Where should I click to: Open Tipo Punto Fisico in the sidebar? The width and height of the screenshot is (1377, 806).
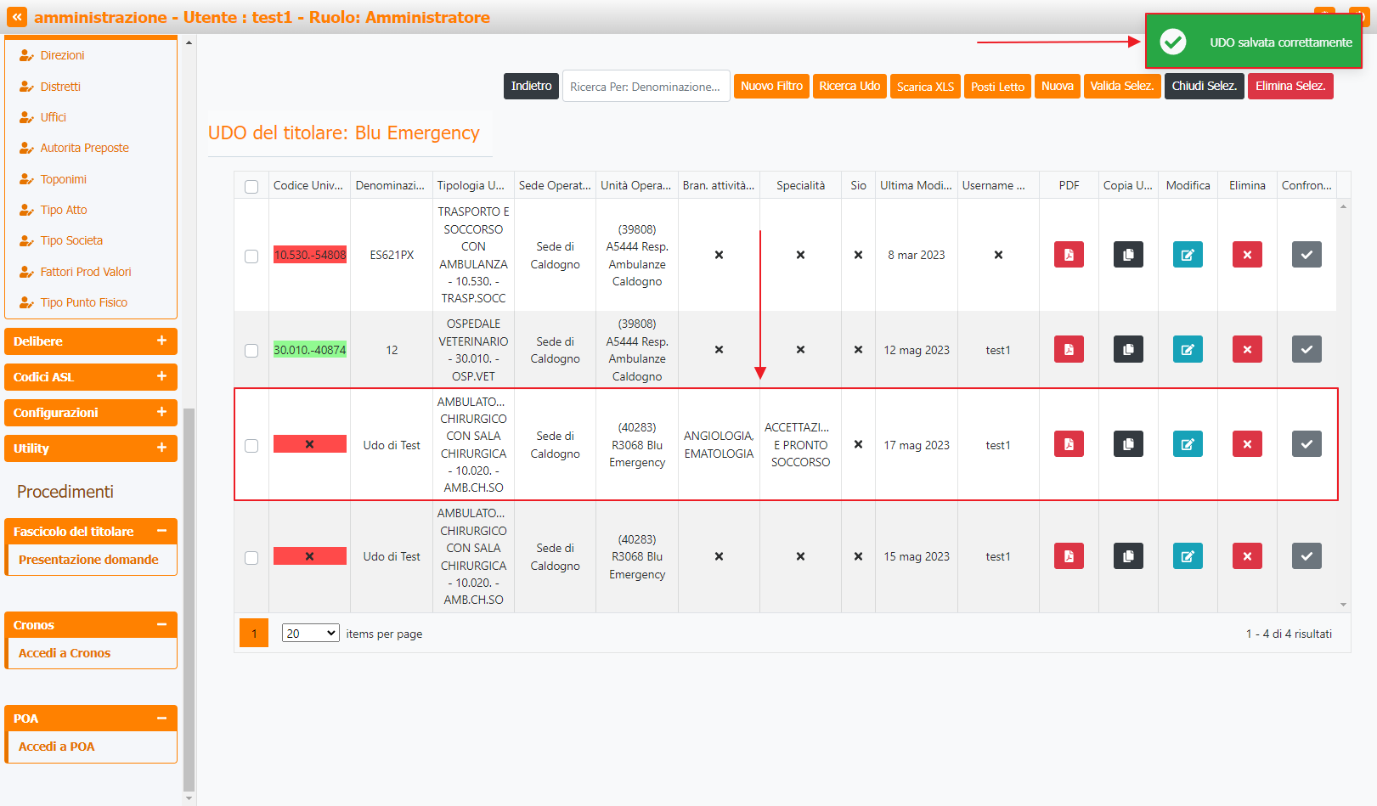(83, 302)
